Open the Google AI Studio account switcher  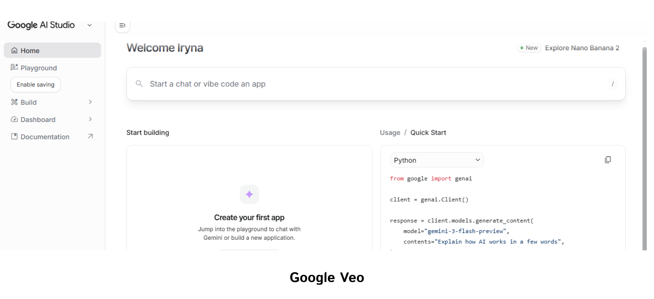coord(90,25)
